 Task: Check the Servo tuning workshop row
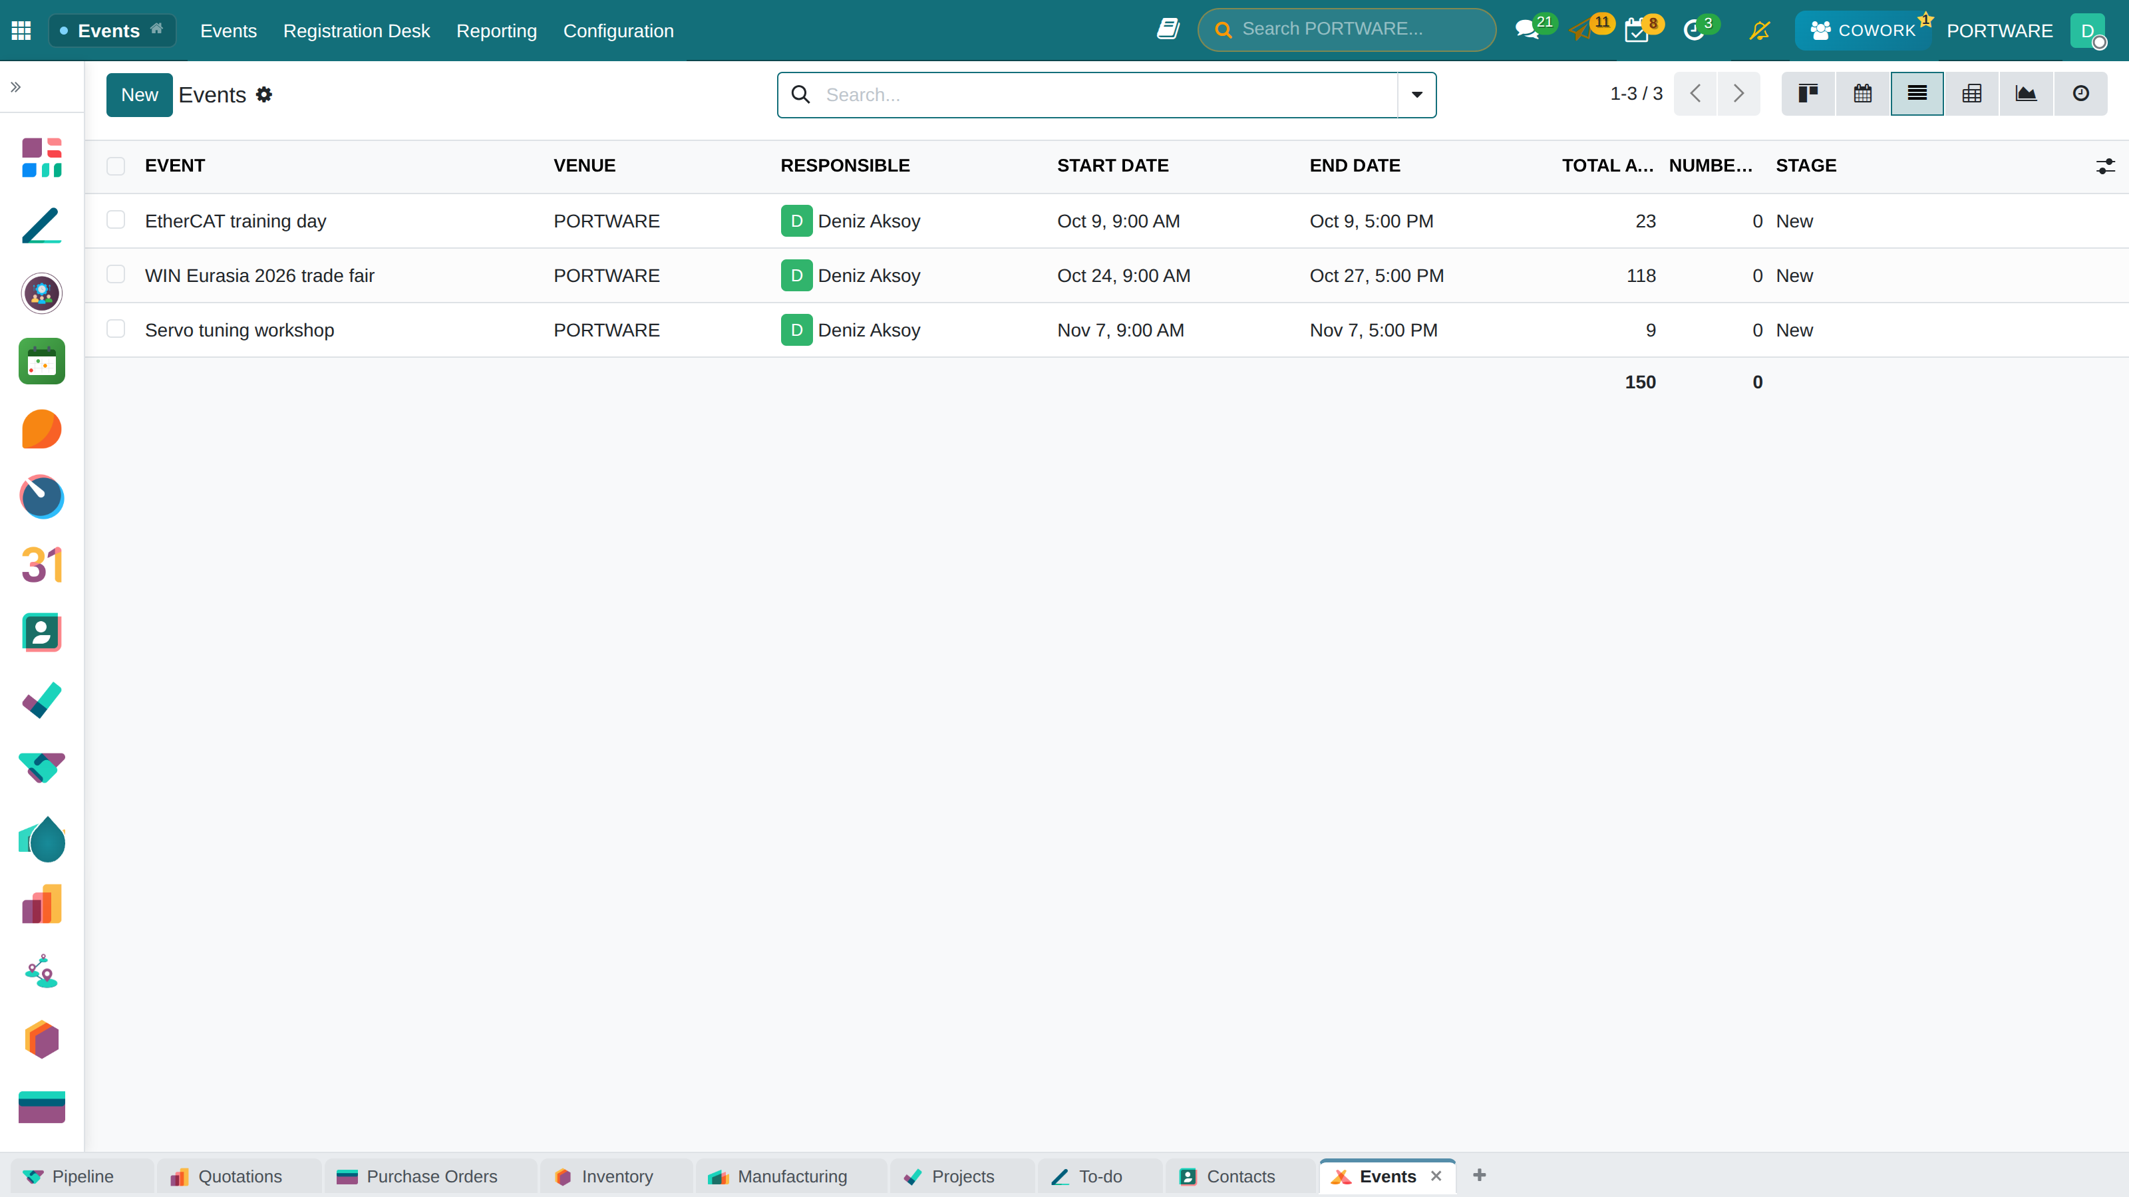click(116, 329)
